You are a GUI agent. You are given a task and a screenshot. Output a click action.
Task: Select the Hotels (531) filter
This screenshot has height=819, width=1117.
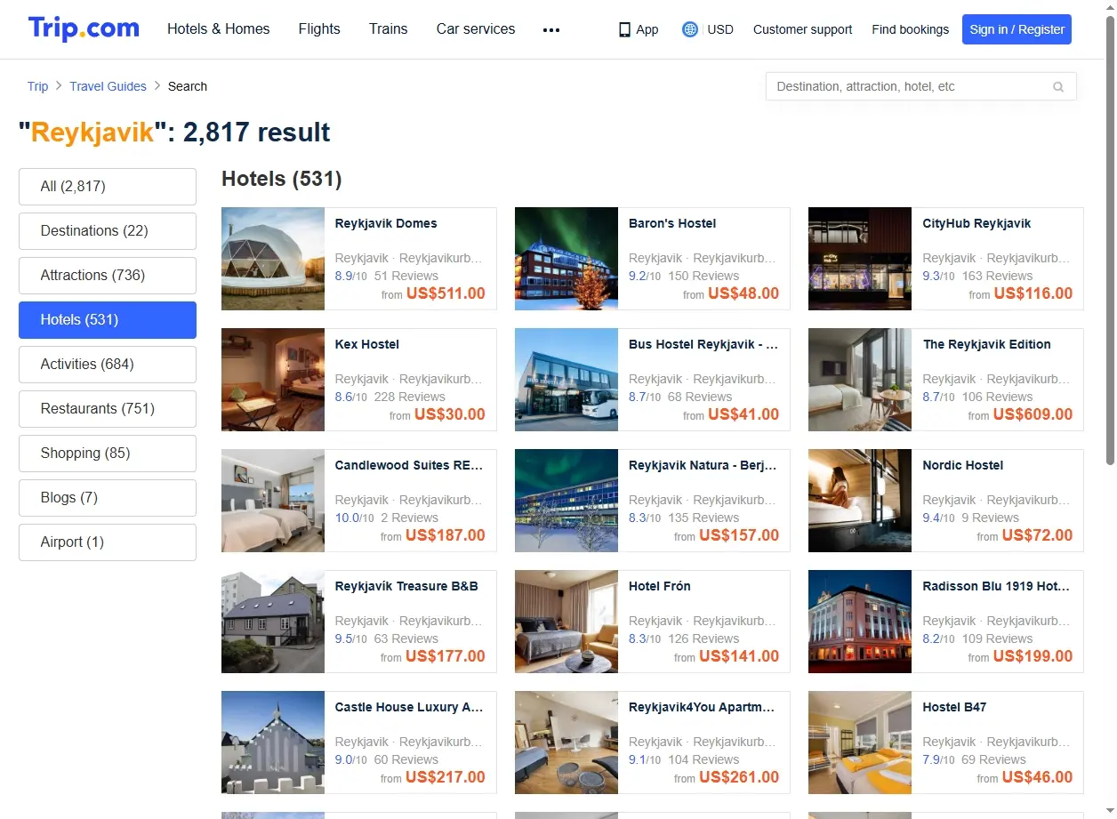108,320
